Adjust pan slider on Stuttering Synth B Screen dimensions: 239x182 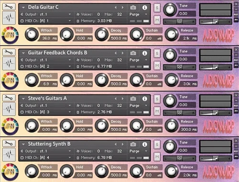pyautogui.click(x=180, y=159)
